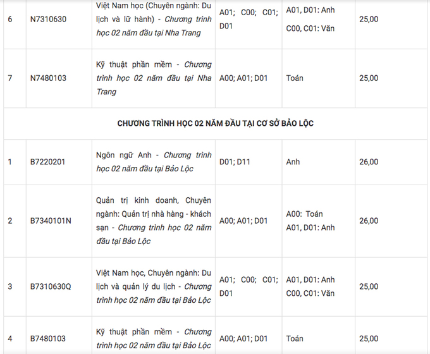Screen dimensions: 430x354
Task: Click the Anh subject cell in row B7220201
Action: [293, 162]
